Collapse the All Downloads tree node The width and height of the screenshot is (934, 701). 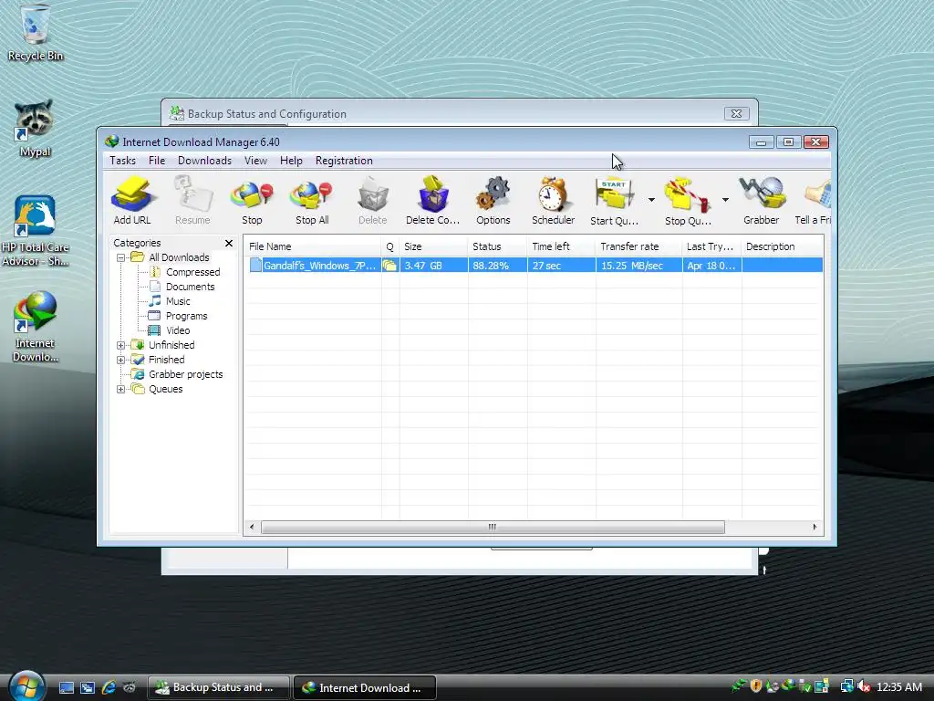121,258
